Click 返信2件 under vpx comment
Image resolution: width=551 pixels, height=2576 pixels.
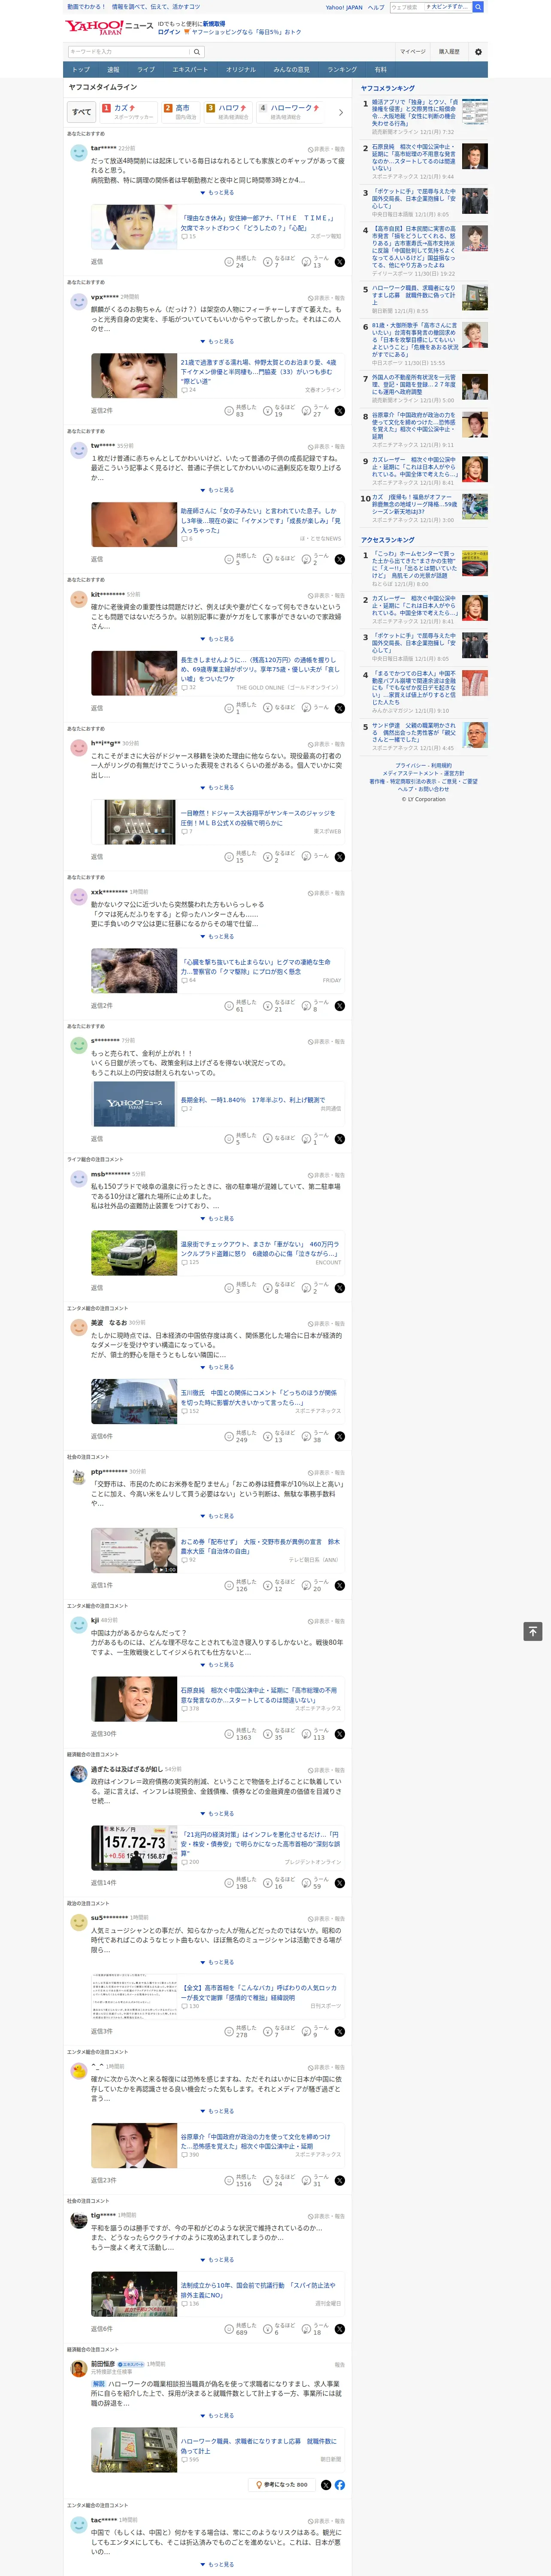102,411
